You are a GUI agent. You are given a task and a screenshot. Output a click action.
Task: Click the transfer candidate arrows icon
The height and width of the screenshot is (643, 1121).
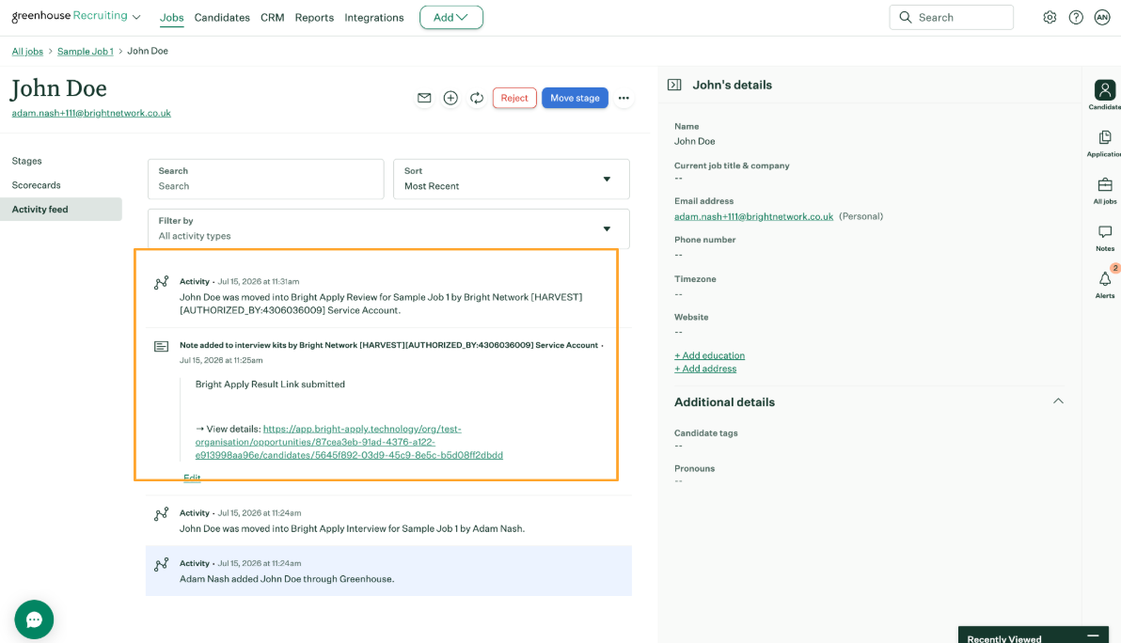pyautogui.click(x=477, y=98)
